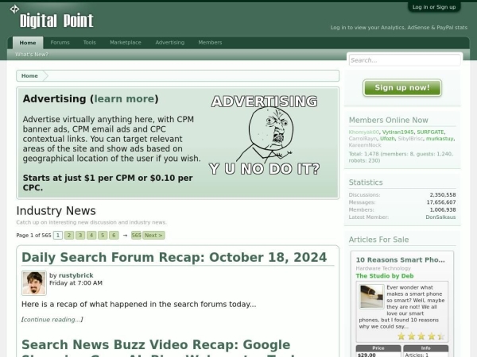Go to page 4 of Industry News
The height and width of the screenshot is (357, 477).
(91, 236)
